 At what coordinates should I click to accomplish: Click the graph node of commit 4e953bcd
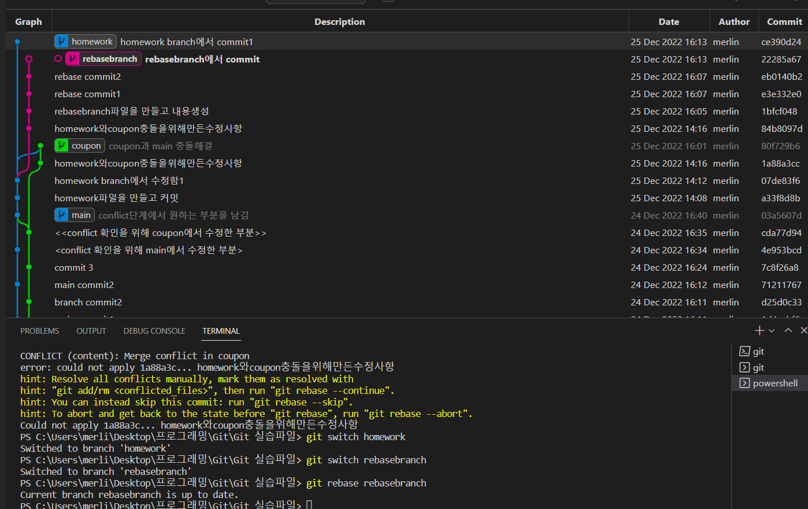click(x=17, y=250)
